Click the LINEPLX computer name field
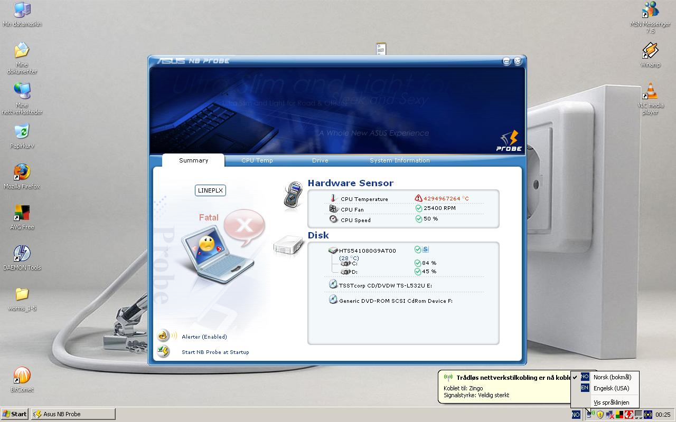The image size is (676, 422). point(210,190)
